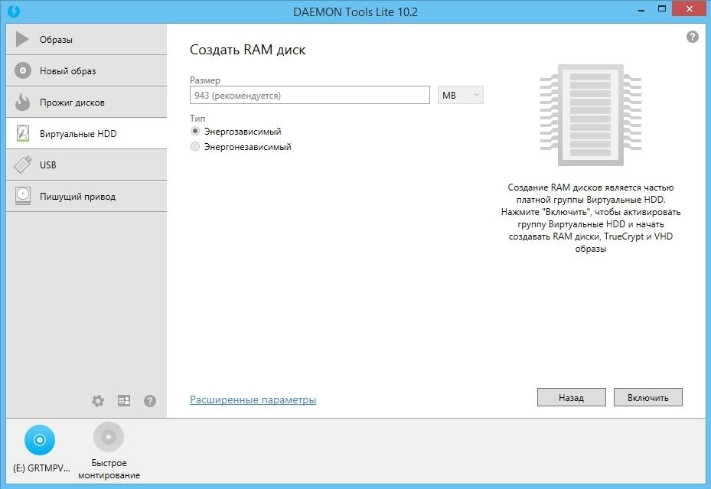
Task: Select the Энергонезависимый radio button
Action: tap(195, 146)
